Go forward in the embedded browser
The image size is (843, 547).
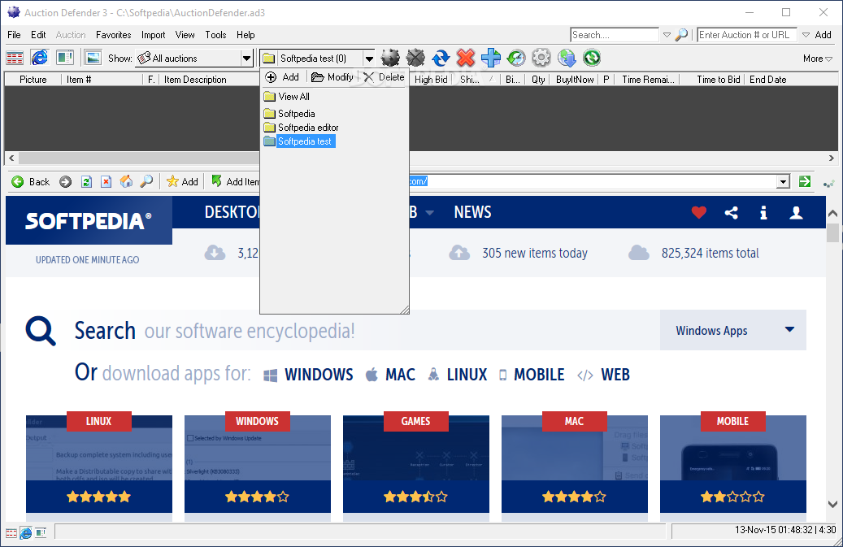coord(66,181)
